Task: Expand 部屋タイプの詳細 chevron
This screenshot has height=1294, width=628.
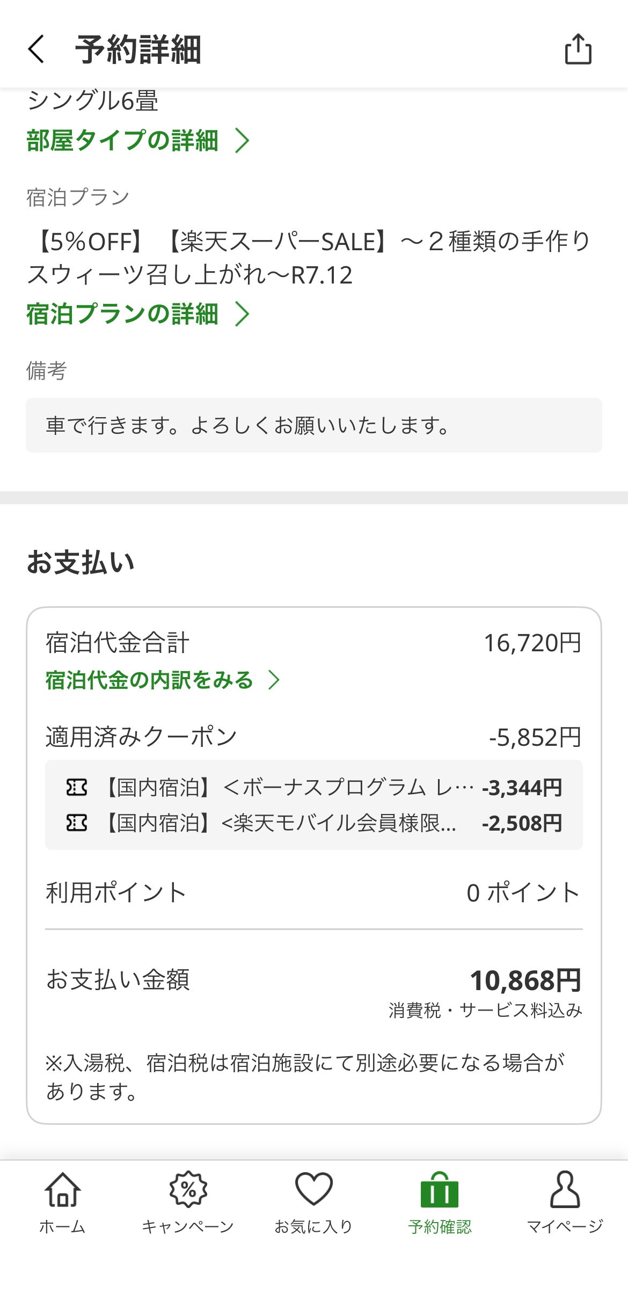Action: click(243, 141)
